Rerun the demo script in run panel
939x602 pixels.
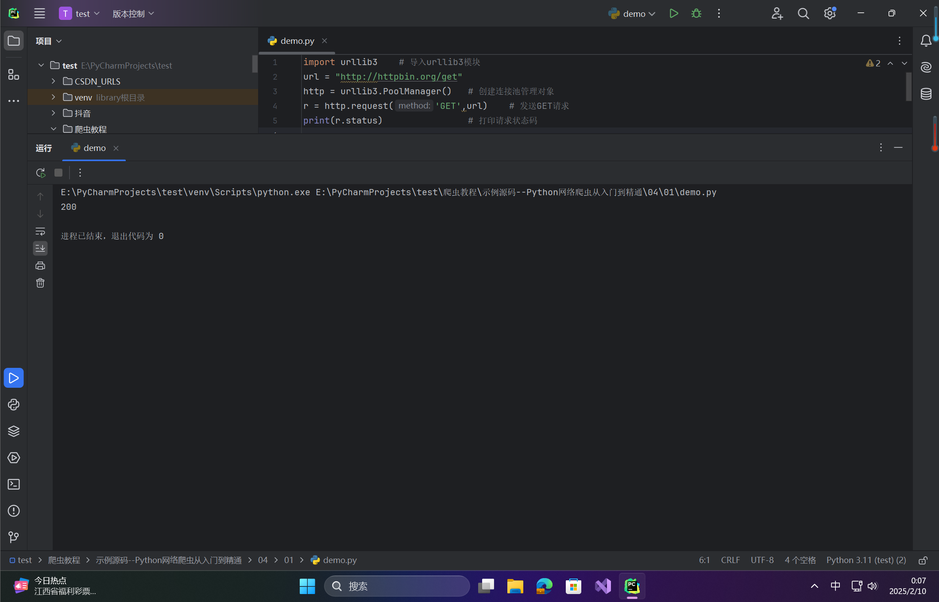40,173
